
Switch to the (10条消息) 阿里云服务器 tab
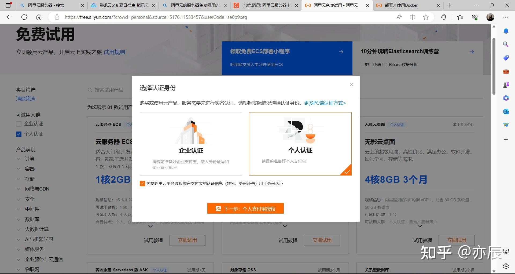(266, 5)
